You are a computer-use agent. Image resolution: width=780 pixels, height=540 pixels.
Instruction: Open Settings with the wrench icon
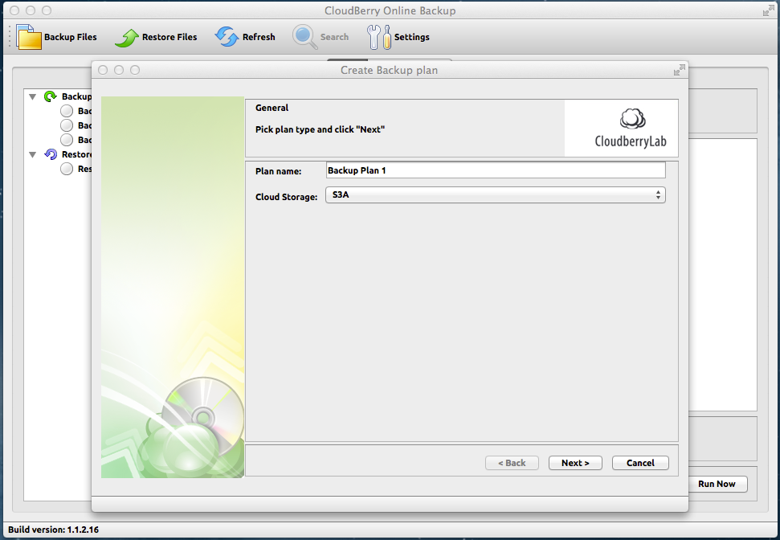pos(398,37)
